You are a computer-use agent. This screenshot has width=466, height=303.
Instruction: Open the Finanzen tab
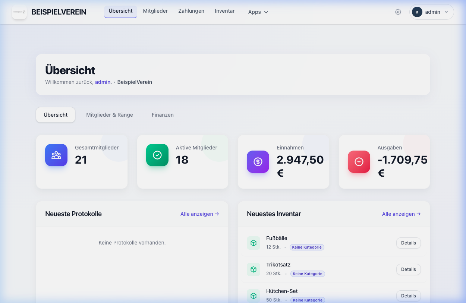pyautogui.click(x=163, y=115)
